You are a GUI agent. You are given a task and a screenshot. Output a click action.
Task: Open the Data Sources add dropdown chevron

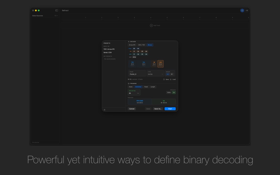pyautogui.click(x=57, y=16)
